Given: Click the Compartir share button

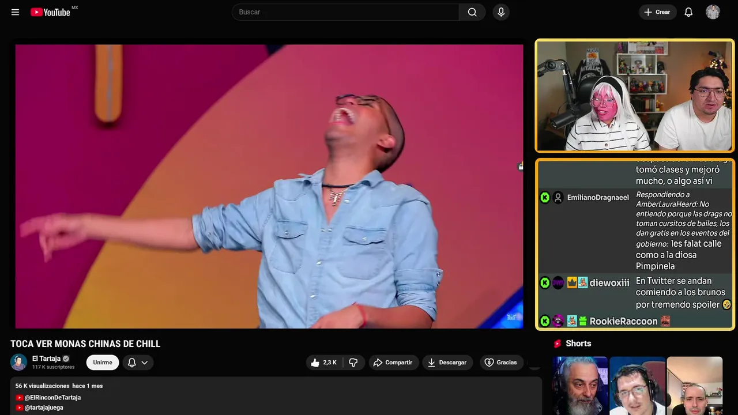Looking at the screenshot, I should click(394, 363).
